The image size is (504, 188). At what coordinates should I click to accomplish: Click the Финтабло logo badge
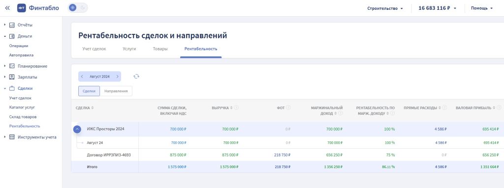[22, 8]
